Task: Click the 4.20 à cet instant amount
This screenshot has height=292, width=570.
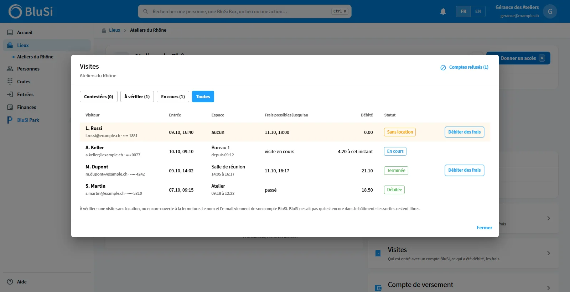Action: pos(355,151)
